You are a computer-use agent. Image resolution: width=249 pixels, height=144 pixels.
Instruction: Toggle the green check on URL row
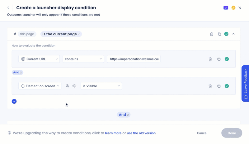coord(227,59)
